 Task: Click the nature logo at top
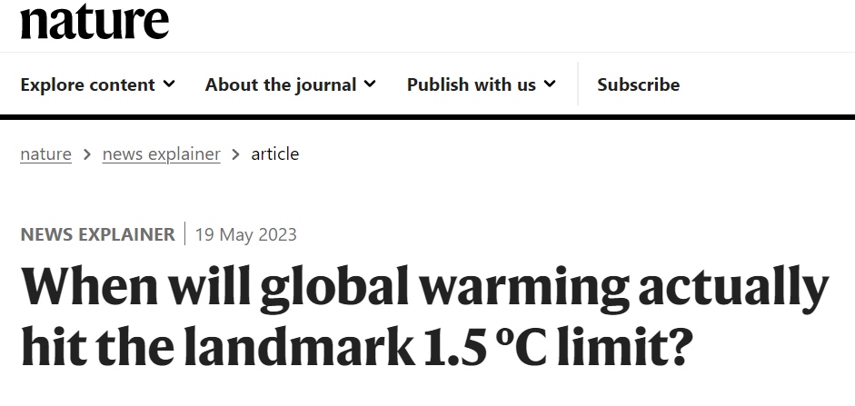[x=94, y=22]
